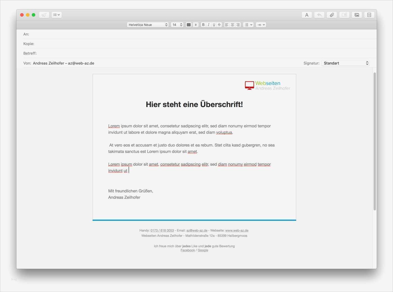Open the Helvetica Neue font picker
The image size is (393, 292).
[x=147, y=25]
